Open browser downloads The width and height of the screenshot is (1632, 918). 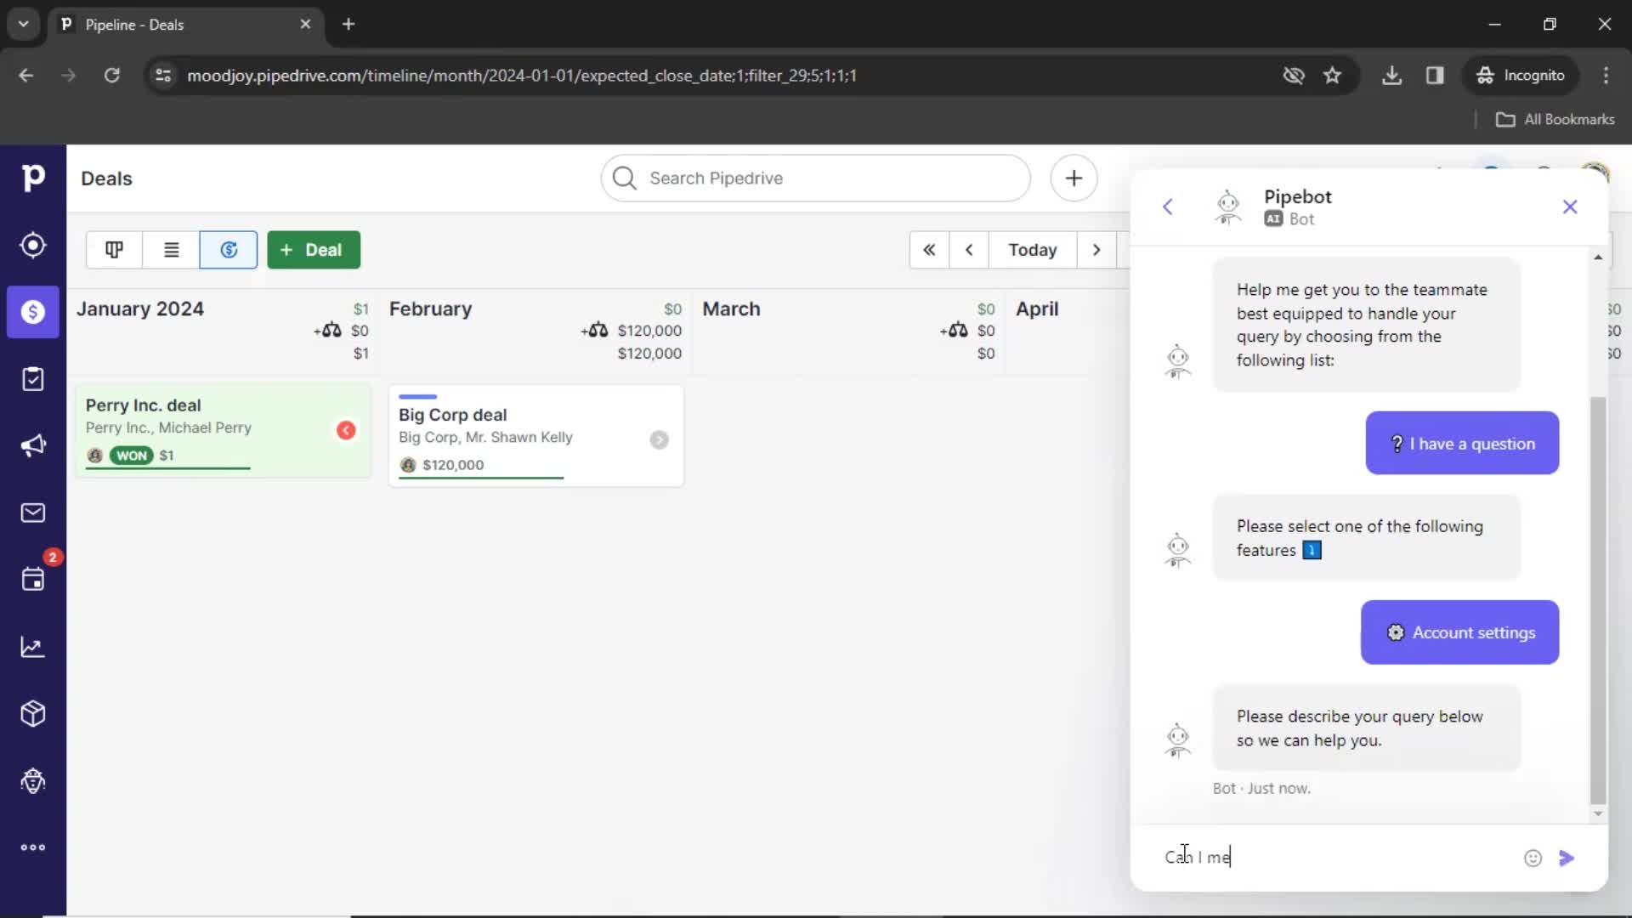[x=1391, y=76]
